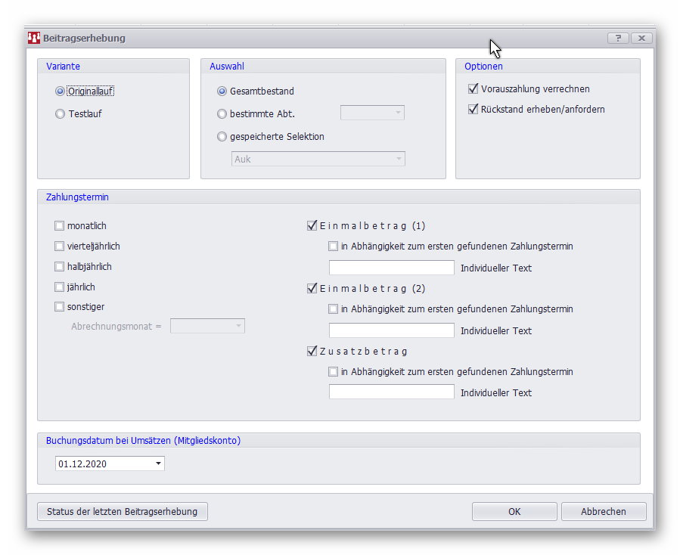
Task: Open the Abrechnungsmonat dropdown
Action: pos(239,326)
